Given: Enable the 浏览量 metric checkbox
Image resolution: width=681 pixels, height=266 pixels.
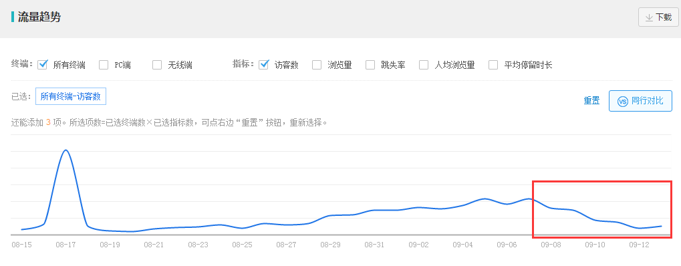Looking at the screenshot, I should click(317, 65).
